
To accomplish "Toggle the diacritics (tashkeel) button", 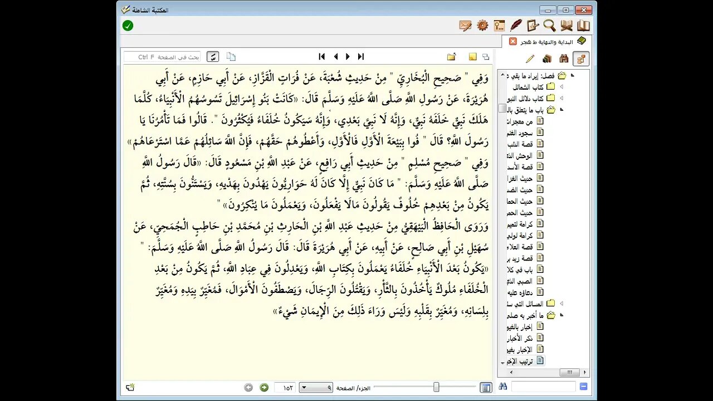I will (213, 57).
